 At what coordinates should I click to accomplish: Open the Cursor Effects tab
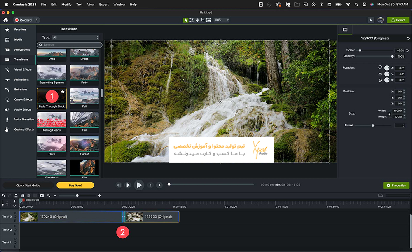(18, 99)
